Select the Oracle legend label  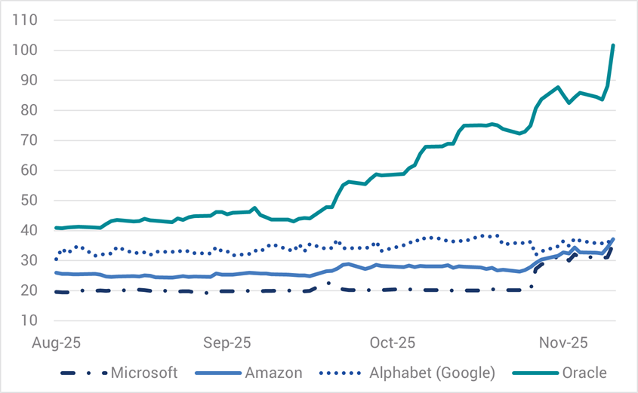[x=584, y=373]
